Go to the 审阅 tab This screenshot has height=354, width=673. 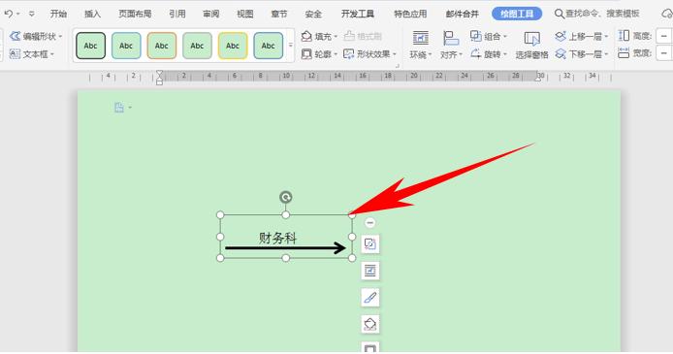point(211,14)
